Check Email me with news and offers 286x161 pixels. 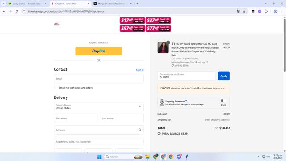[x=55, y=88]
